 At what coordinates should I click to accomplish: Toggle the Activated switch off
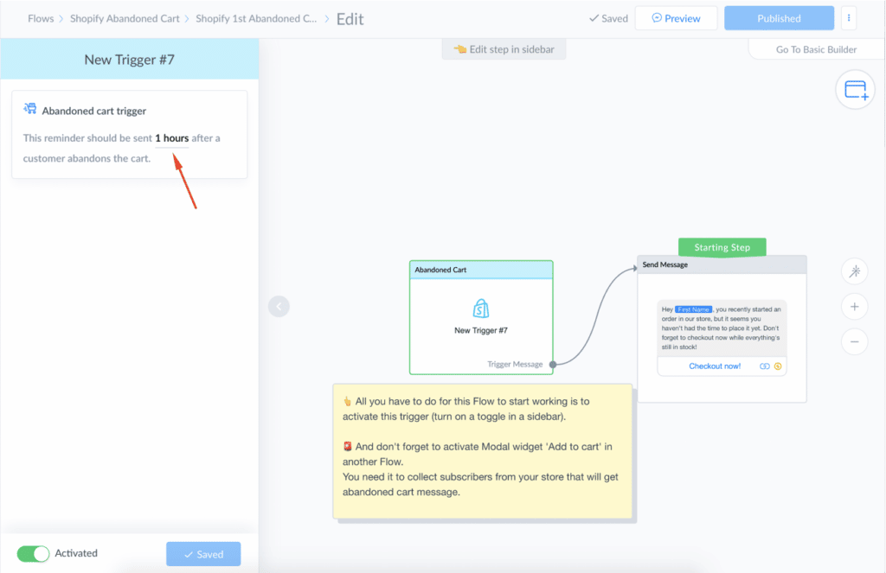33,554
